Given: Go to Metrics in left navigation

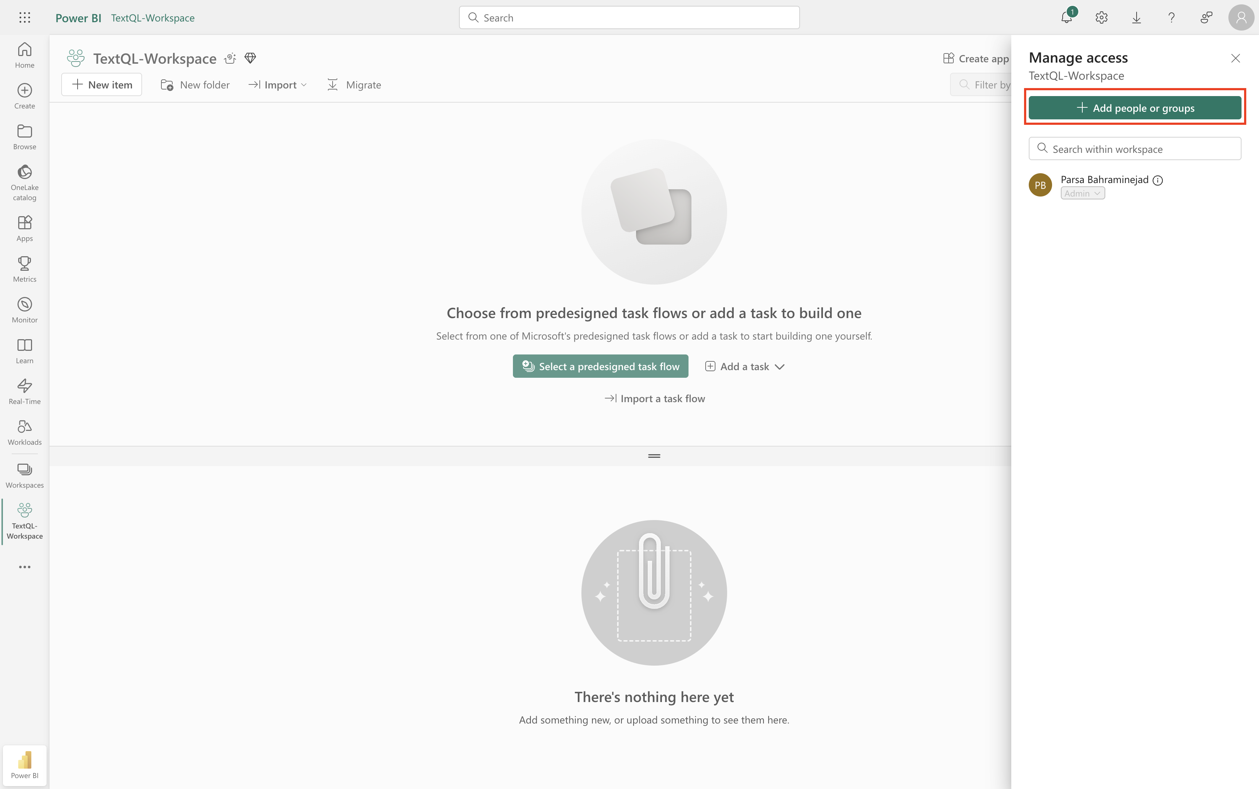Looking at the screenshot, I should point(24,269).
